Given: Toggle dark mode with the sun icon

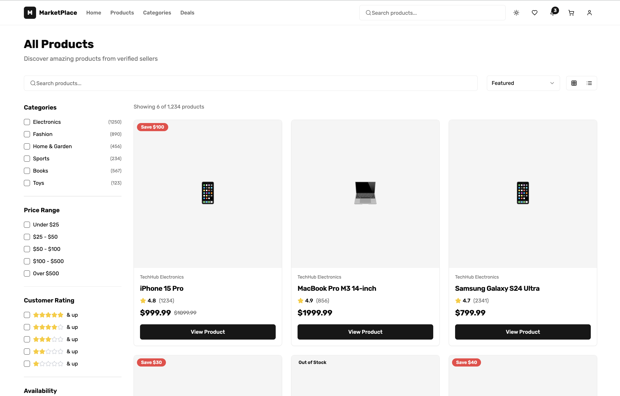Looking at the screenshot, I should [516, 13].
